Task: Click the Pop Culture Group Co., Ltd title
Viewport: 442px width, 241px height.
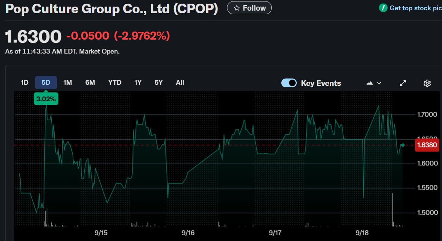Action: click(112, 9)
